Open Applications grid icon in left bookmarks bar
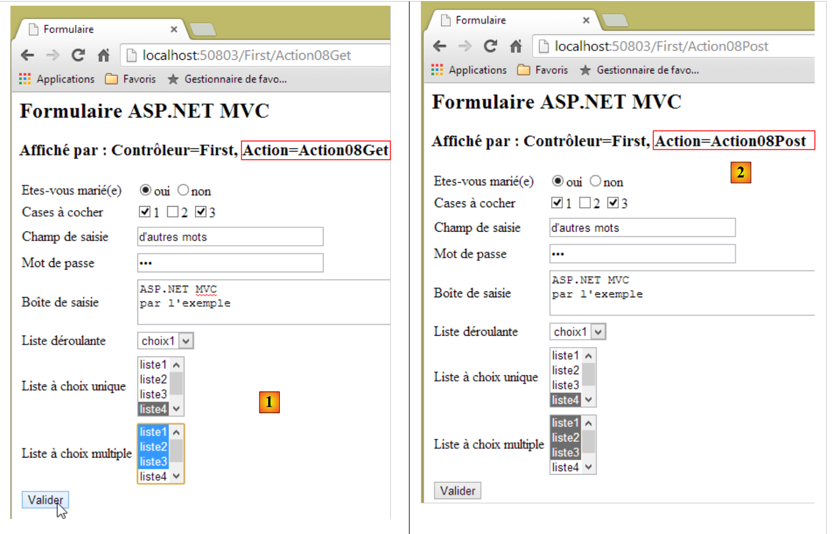The width and height of the screenshot is (835, 534). coord(24,79)
